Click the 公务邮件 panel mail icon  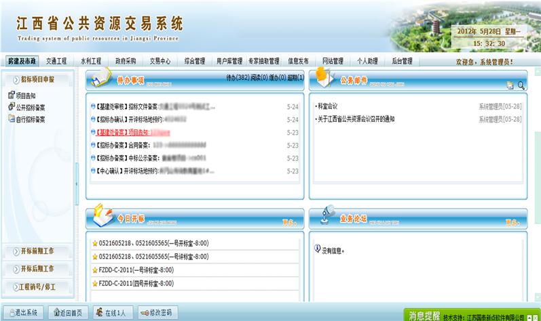point(324,77)
